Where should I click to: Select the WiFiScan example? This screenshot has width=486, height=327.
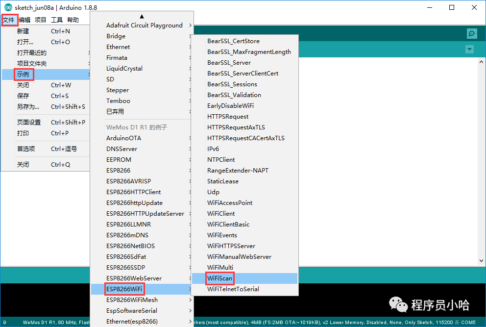(x=220, y=278)
